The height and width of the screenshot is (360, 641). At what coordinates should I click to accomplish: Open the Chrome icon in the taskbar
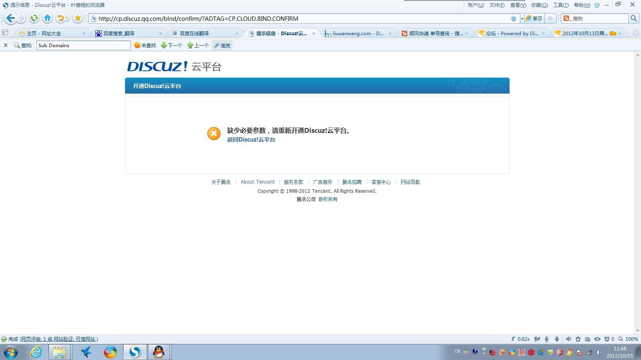point(110,352)
